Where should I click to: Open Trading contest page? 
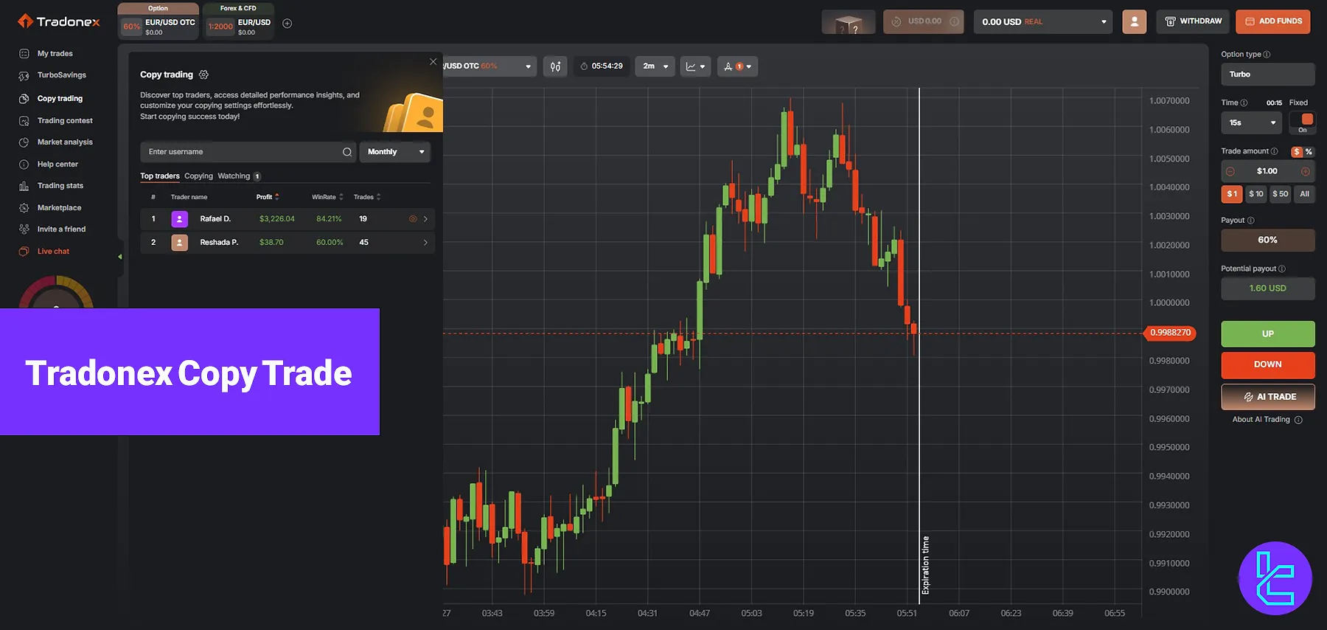[x=65, y=120]
